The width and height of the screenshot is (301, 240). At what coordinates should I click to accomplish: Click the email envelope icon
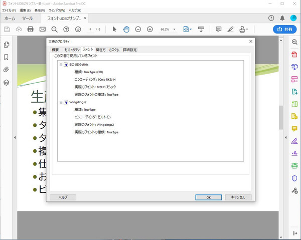(43, 29)
